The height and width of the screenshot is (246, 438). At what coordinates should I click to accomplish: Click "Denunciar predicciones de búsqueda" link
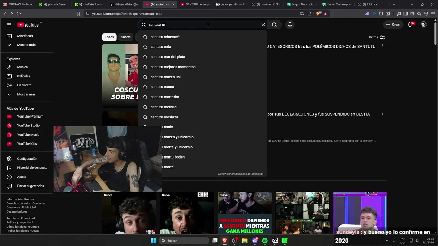241,174
